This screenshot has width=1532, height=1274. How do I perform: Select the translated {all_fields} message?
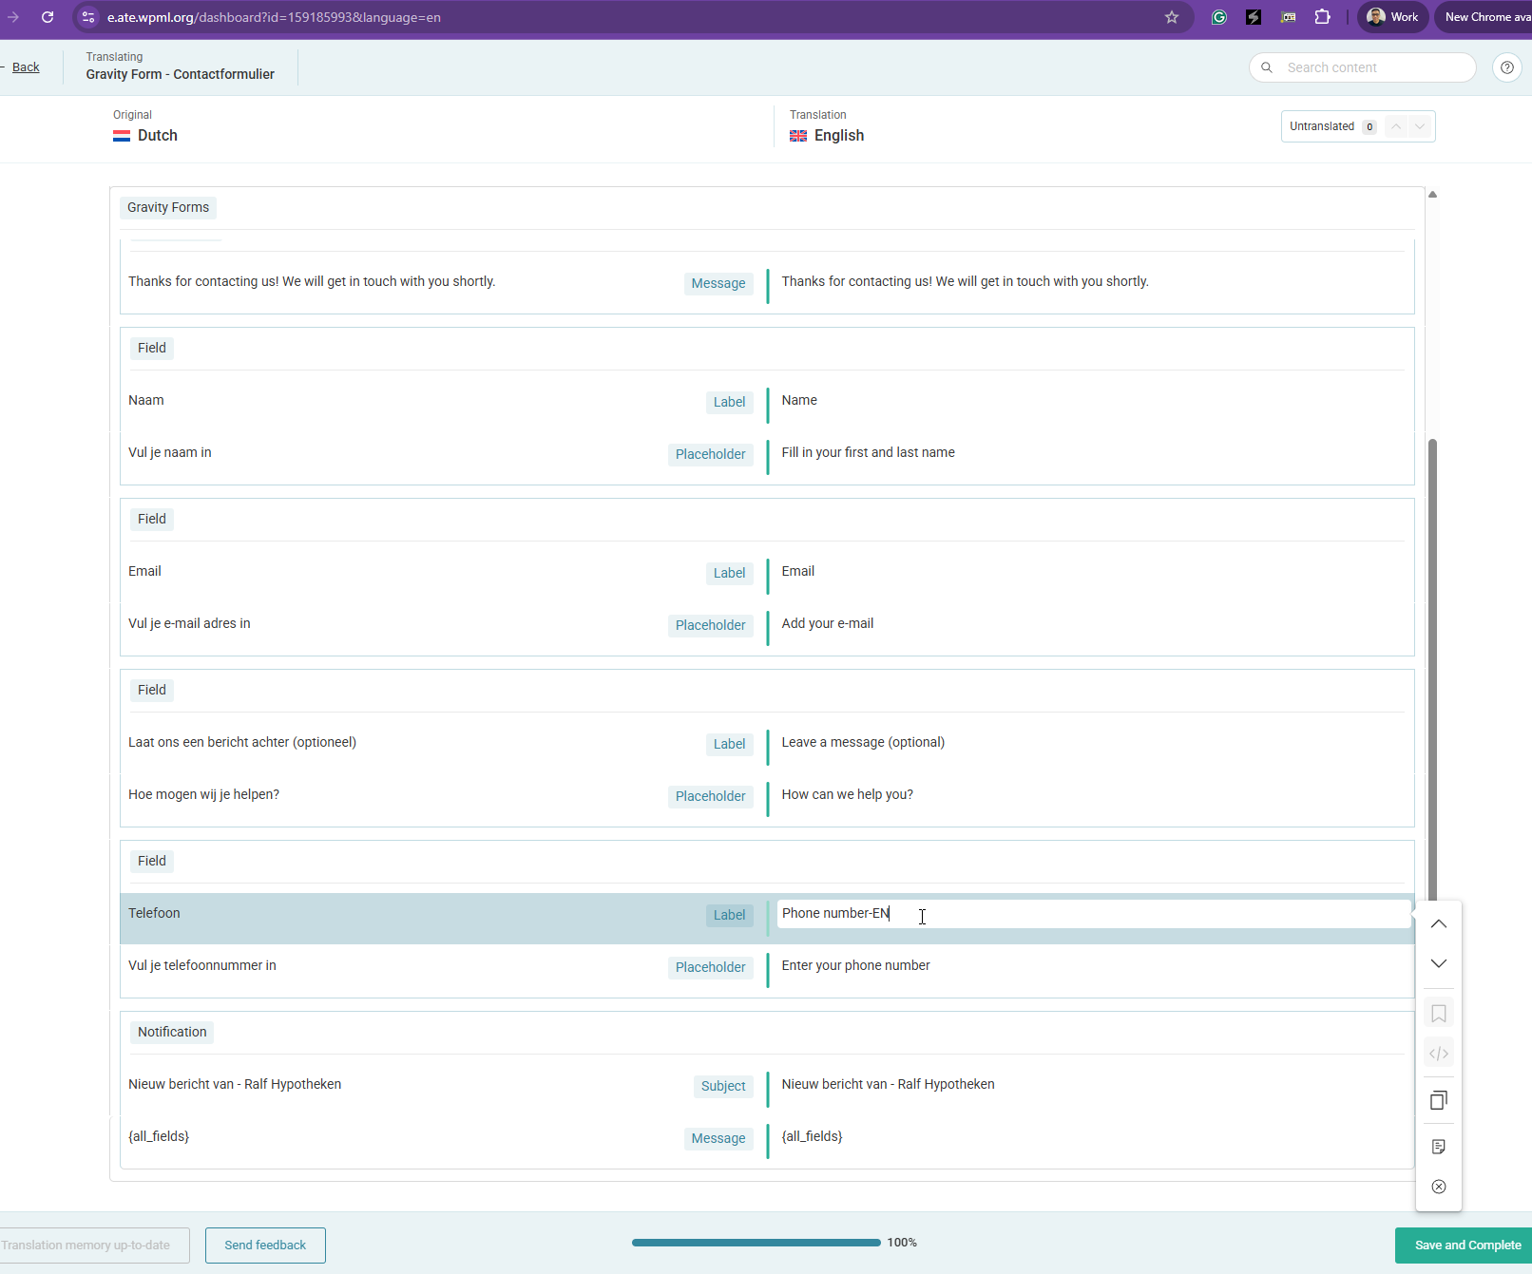tap(813, 1136)
